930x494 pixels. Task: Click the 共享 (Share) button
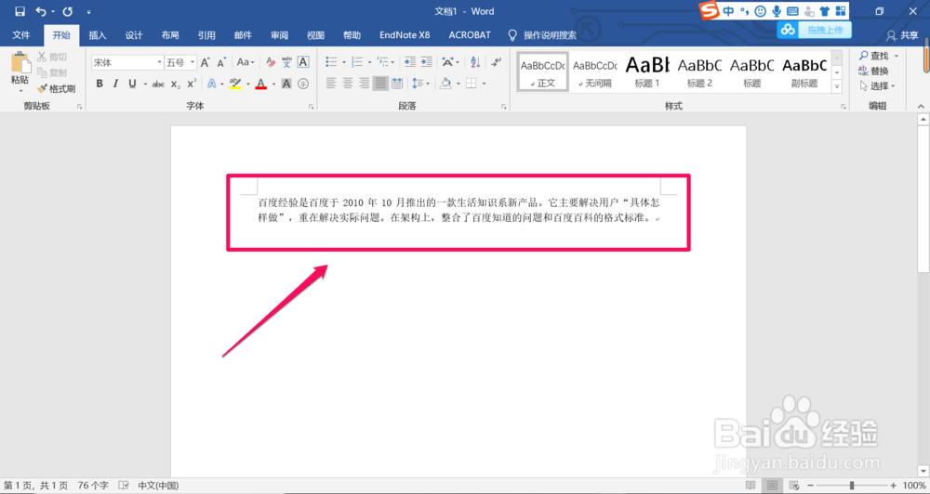coord(902,35)
